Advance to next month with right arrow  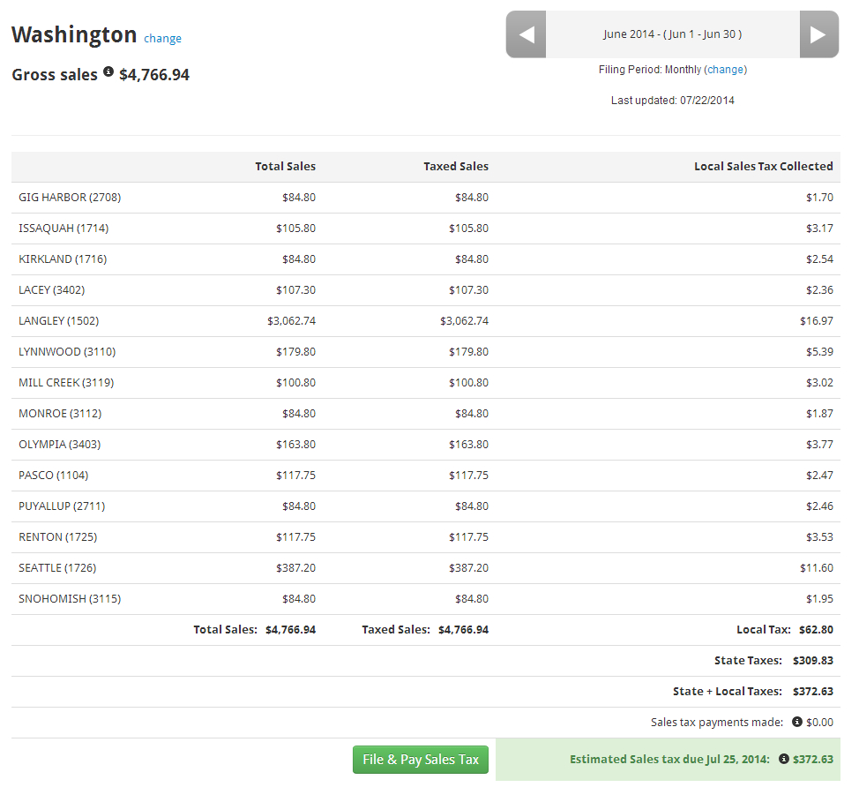[x=818, y=34]
